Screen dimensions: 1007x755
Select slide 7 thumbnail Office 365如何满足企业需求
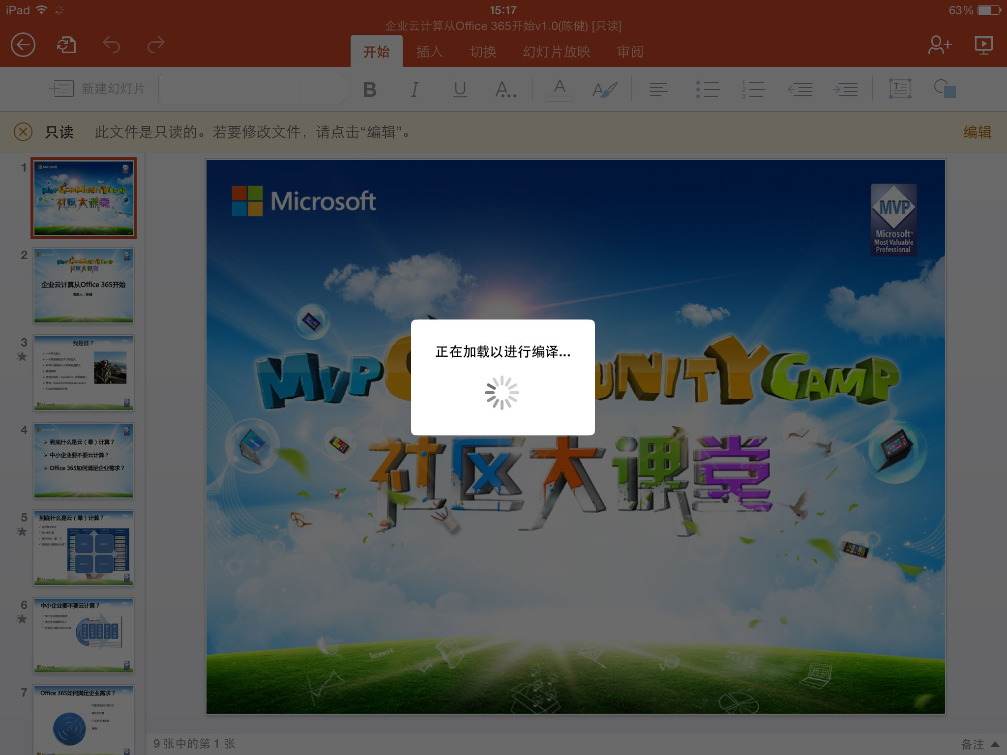[x=84, y=720]
